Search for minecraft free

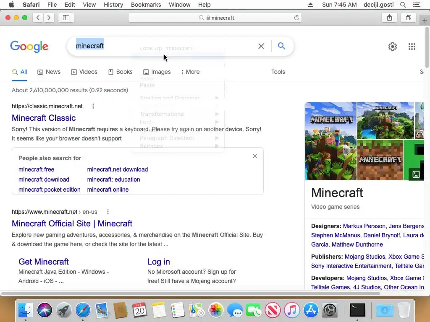36,169
